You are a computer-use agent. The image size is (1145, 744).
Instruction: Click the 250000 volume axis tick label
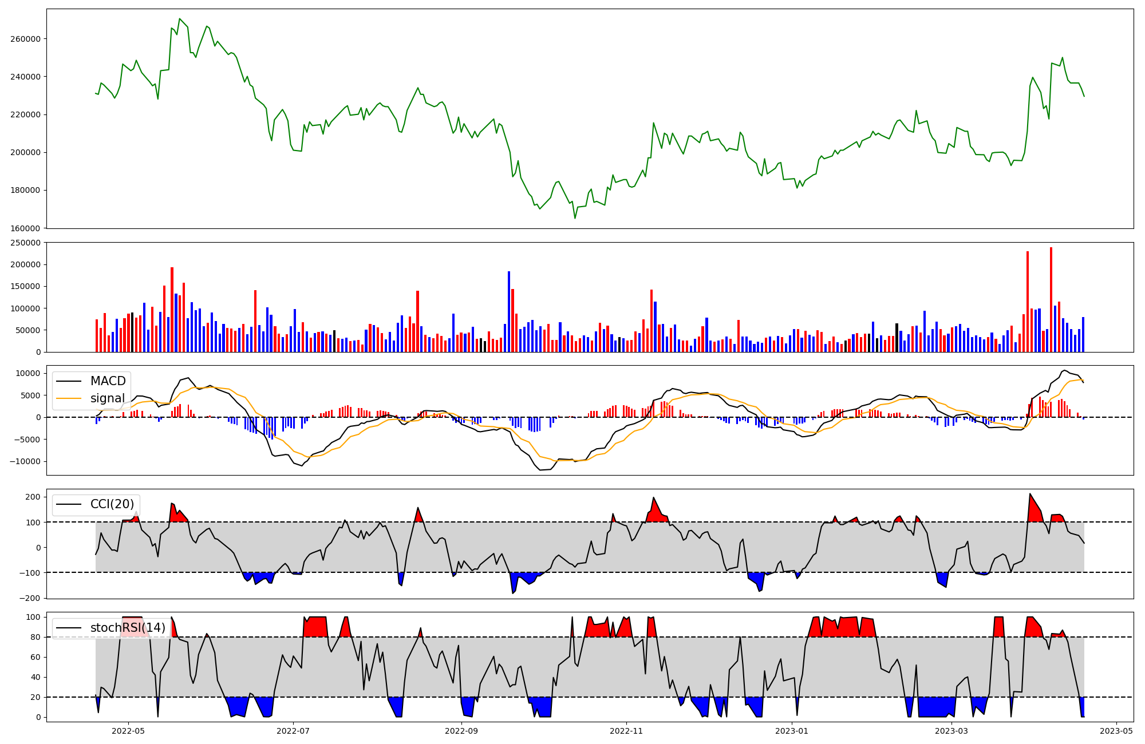(x=25, y=243)
